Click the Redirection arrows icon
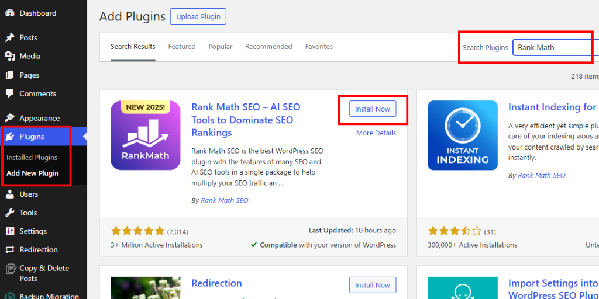This screenshot has height=299, width=599. coord(10,250)
